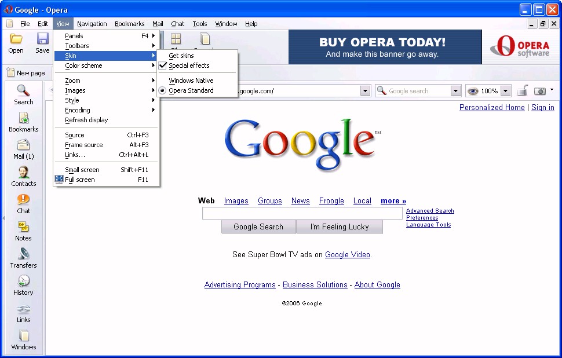Expand the Images submenu in View menu
This screenshot has height=358, width=562.
[105, 91]
